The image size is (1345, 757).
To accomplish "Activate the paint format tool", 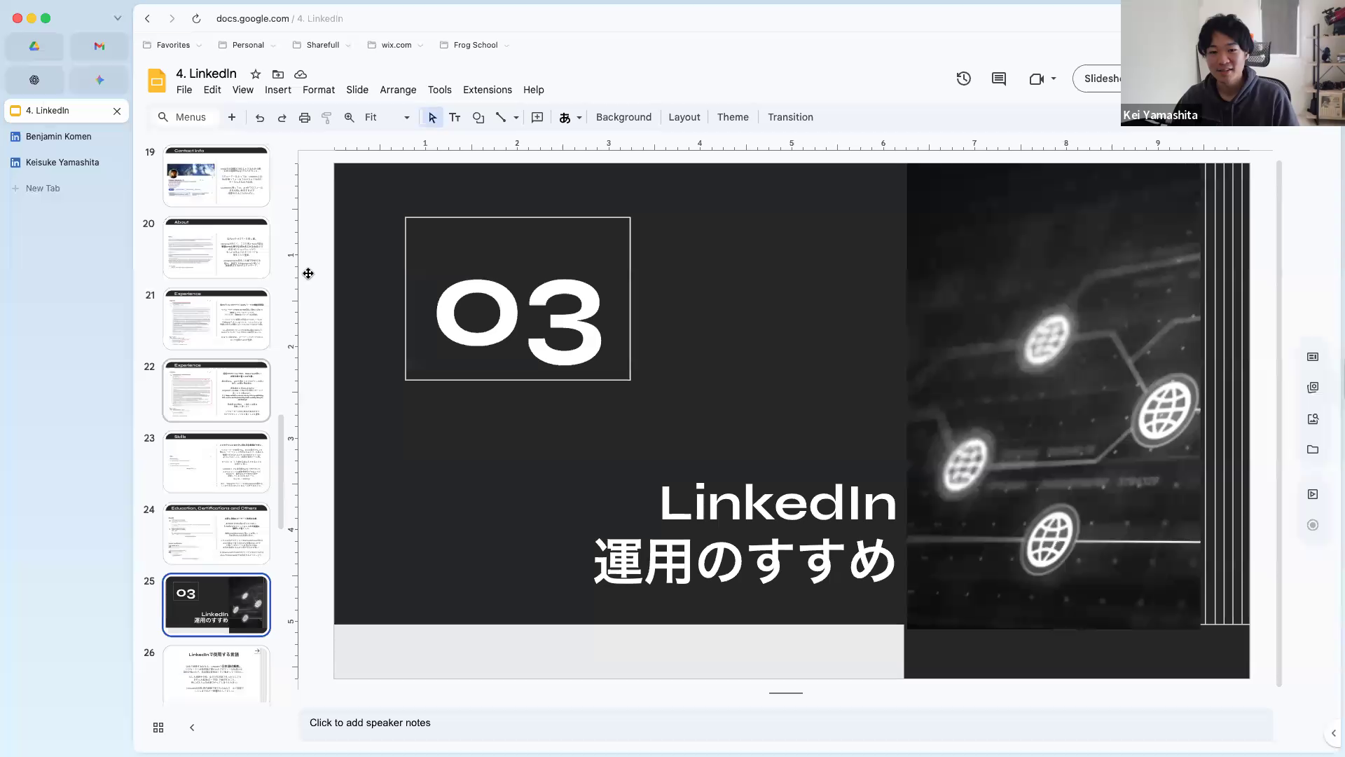I will tap(326, 118).
